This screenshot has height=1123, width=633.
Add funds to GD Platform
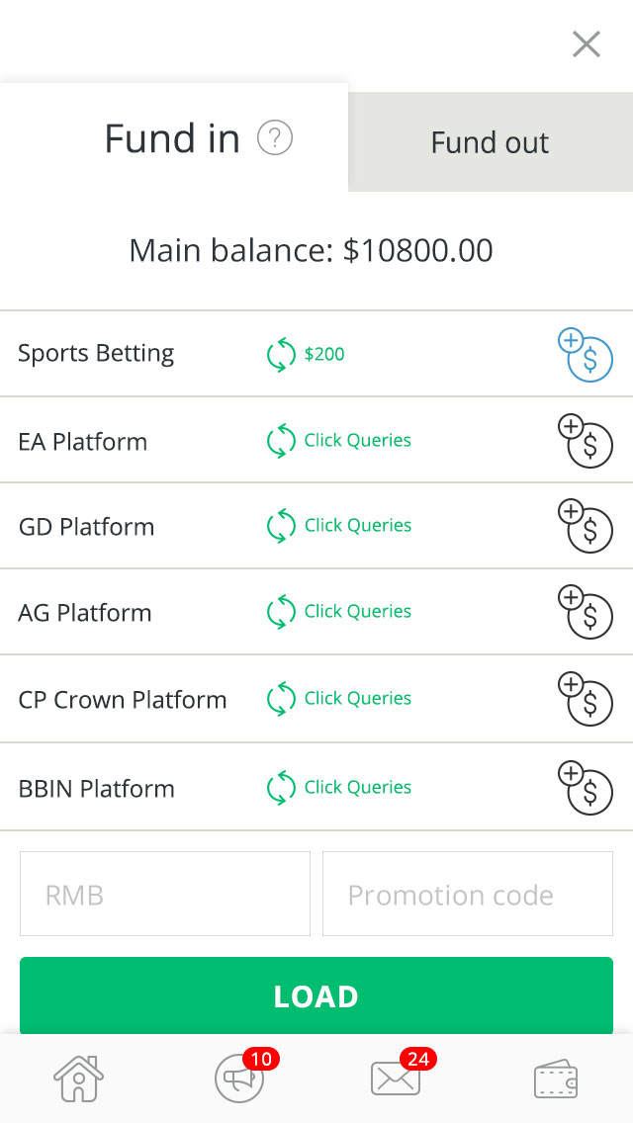pos(586,526)
